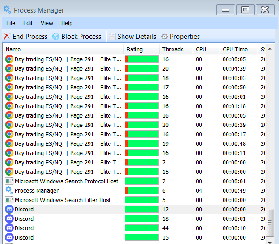Click the CPU value 04
Viewport: 279px width, 244px height.
(199, 191)
